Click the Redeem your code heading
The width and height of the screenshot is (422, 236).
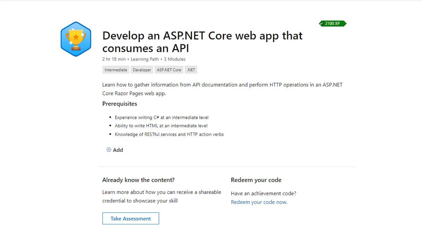pyautogui.click(x=256, y=180)
